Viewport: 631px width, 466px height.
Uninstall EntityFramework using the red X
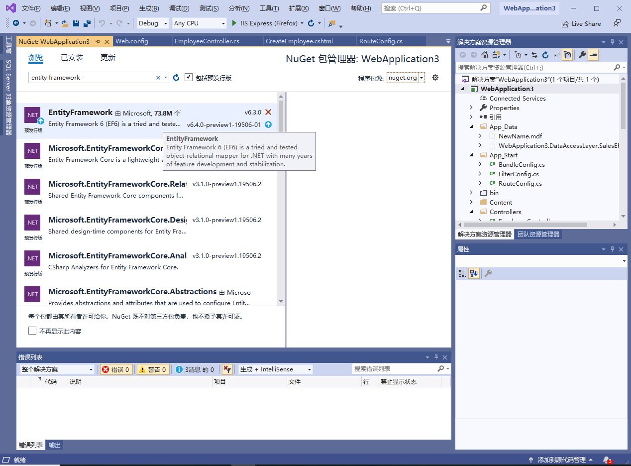click(268, 113)
